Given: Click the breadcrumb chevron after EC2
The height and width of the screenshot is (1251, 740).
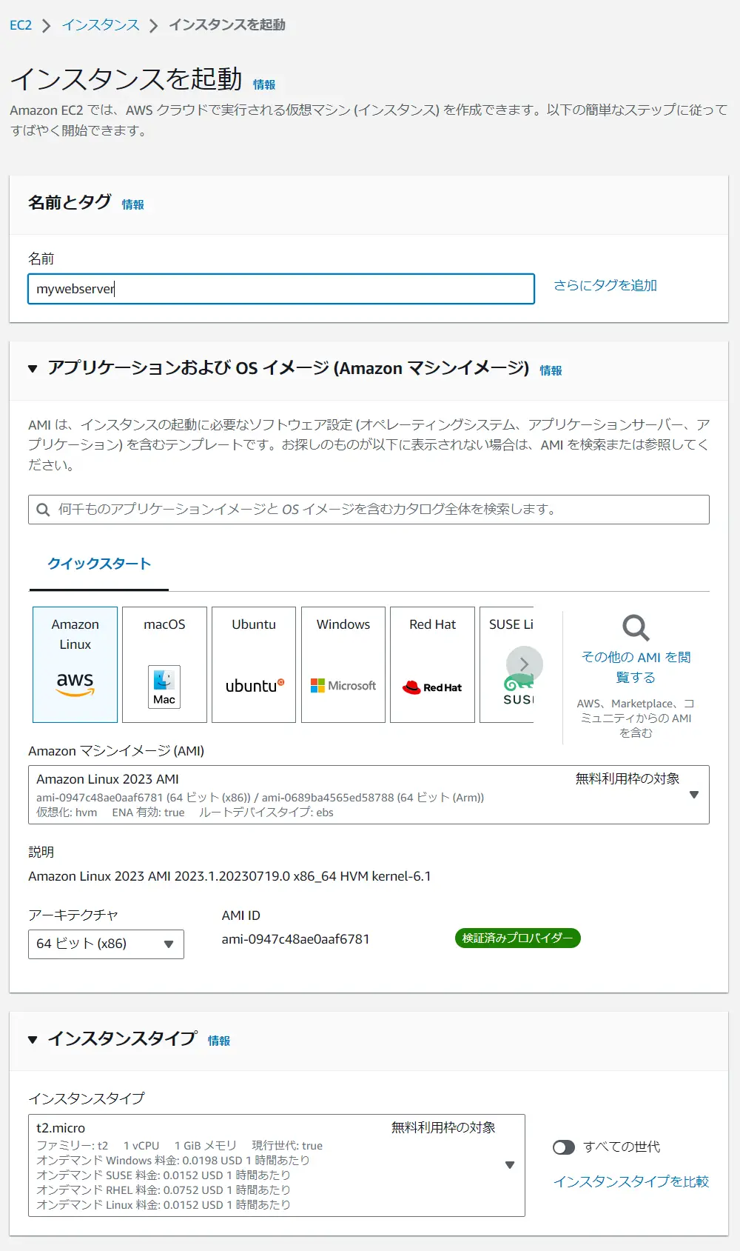Looking at the screenshot, I should (47, 26).
